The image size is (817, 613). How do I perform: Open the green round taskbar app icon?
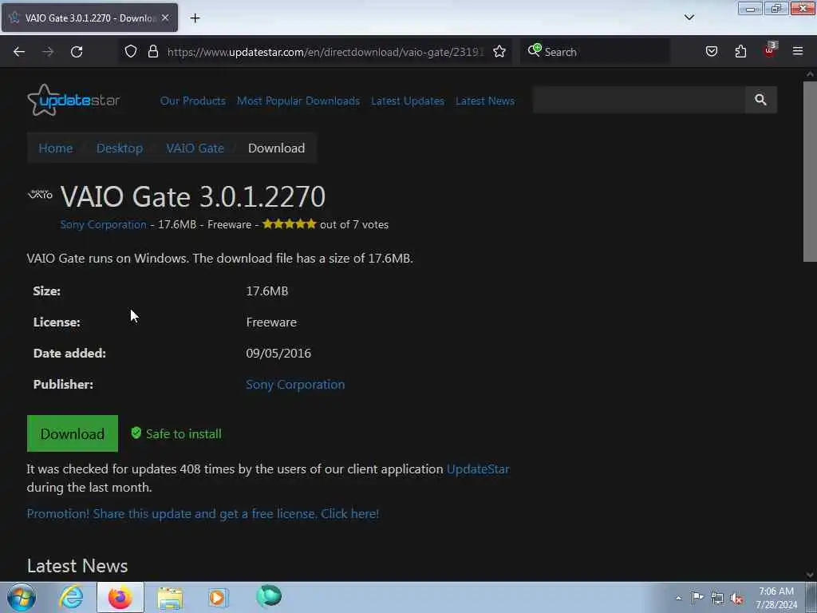[x=269, y=596]
